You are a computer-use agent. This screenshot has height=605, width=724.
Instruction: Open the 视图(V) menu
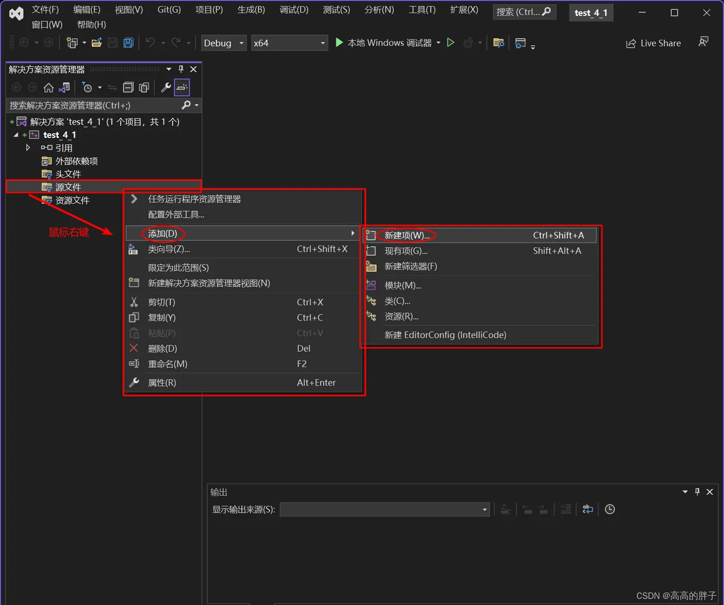point(129,10)
